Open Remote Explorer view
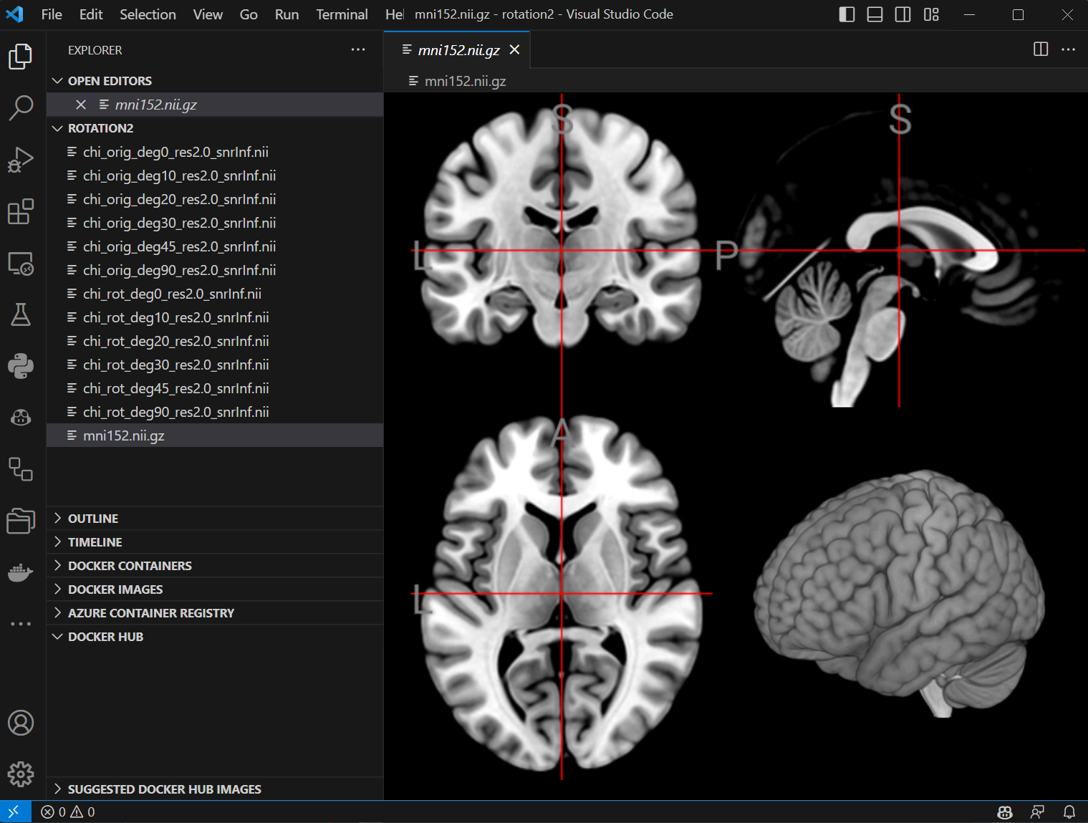Screen dimensions: 1088x823 (21, 264)
